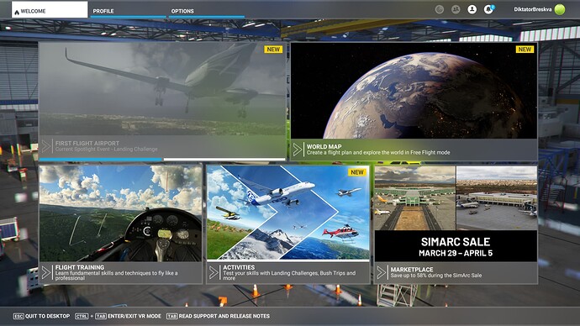The image size is (580, 326).
Task: Select the Welcome tab
Action: 50,9
